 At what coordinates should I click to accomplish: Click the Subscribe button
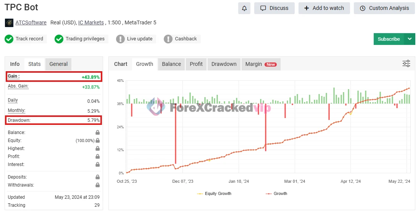pos(389,39)
